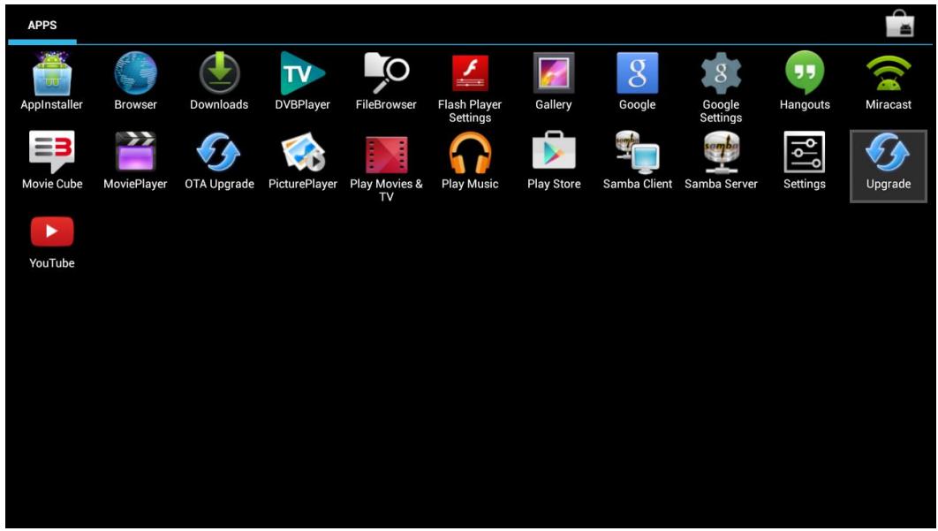The height and width of the screenshot is (531, 938).
Task: Launch Movie Cube
Action: click(x=51, y=161)
